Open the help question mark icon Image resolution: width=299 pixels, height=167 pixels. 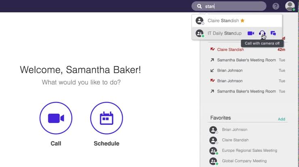tap(276, 6)
